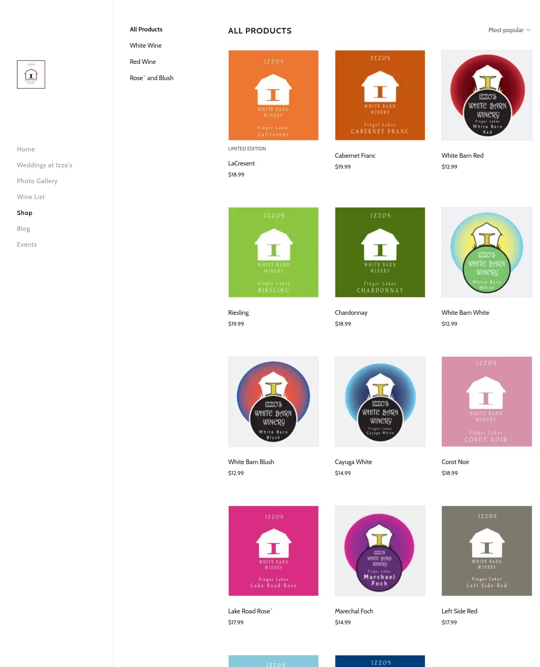Visit the Blog page
This screenshot has width=540, height=667.
coord(23,229)
